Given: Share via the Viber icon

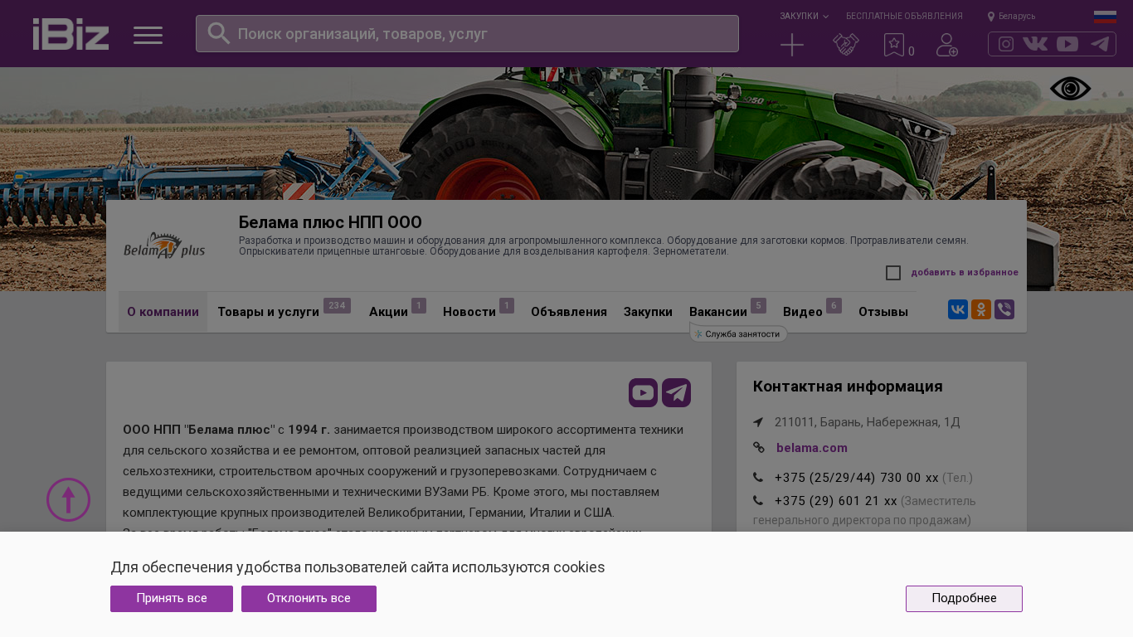Looking at the screenshot, I should tap(1004, 309).
